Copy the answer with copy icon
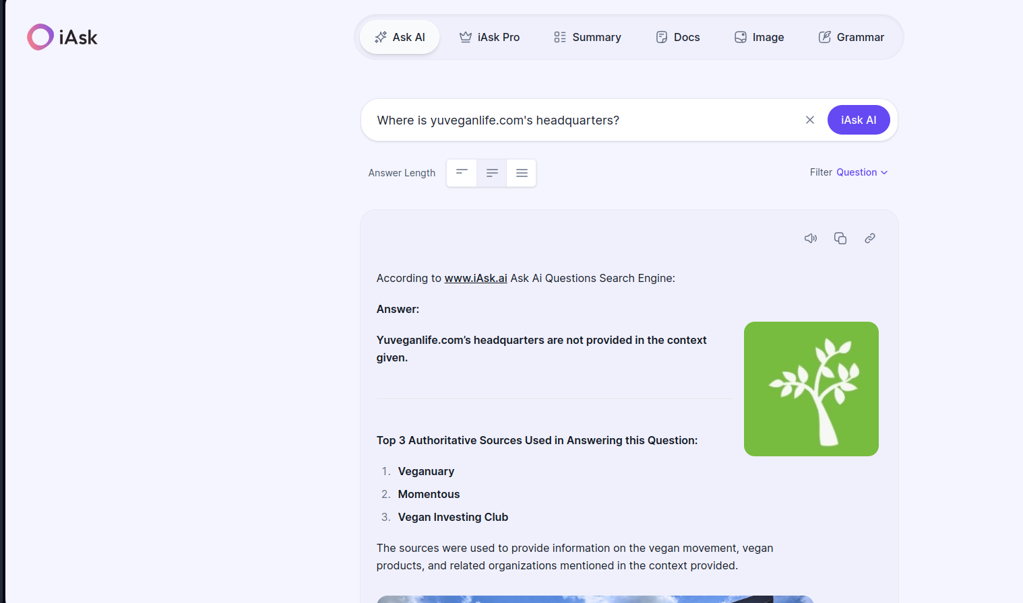The width and height of the screenshot is (1023, 603). 840,238
